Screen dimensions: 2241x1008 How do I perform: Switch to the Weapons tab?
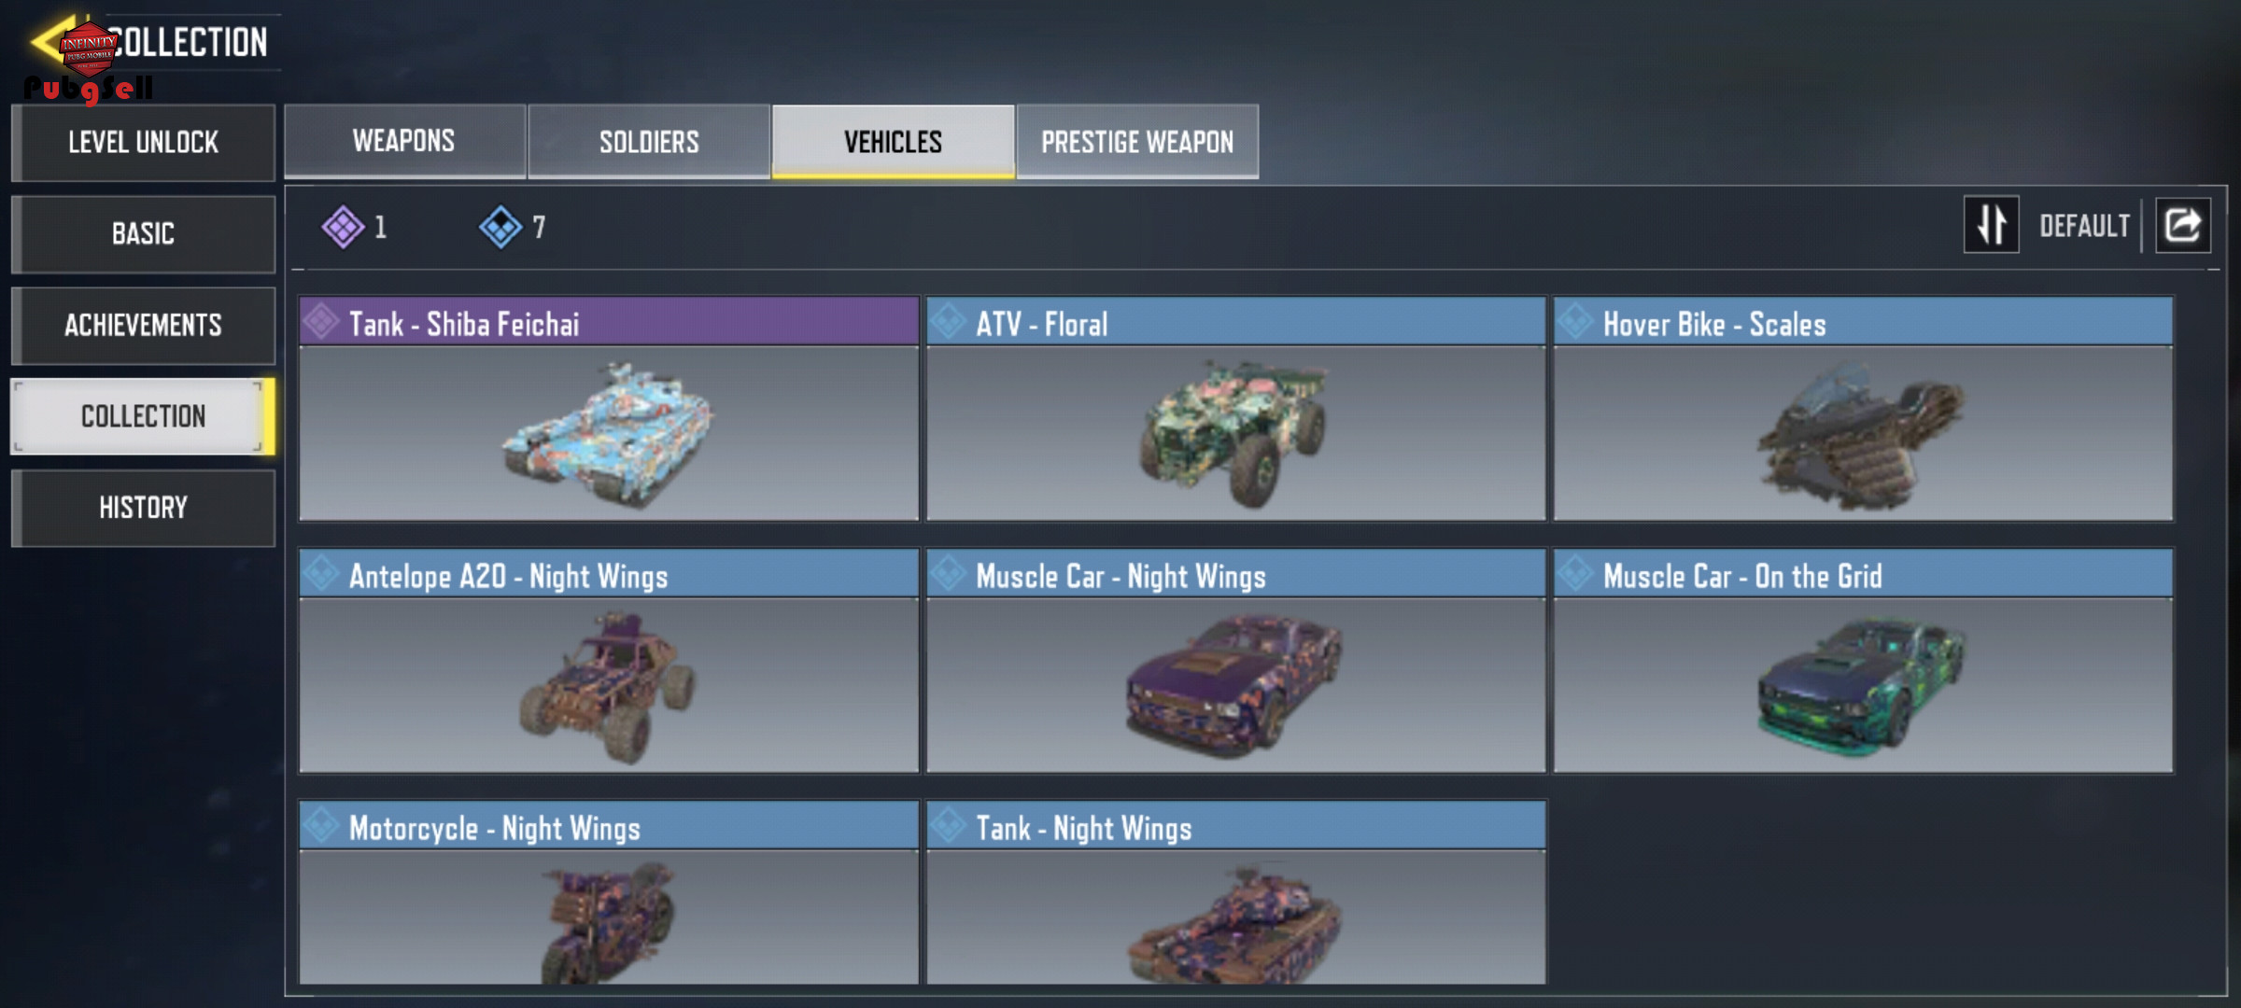point(404,141)
